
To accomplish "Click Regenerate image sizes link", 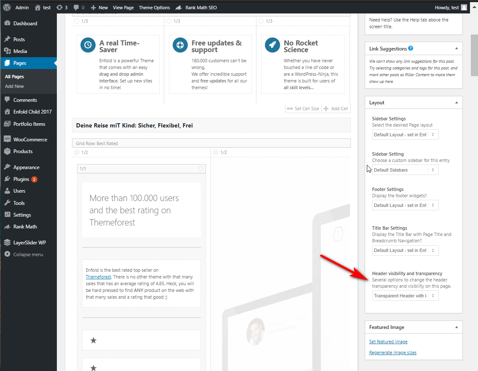I will (393, 352).
